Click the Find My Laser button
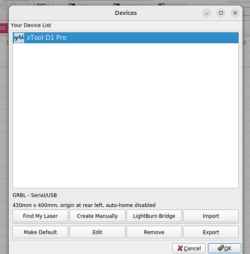This screenshot has width=250, height=254. 40,216
